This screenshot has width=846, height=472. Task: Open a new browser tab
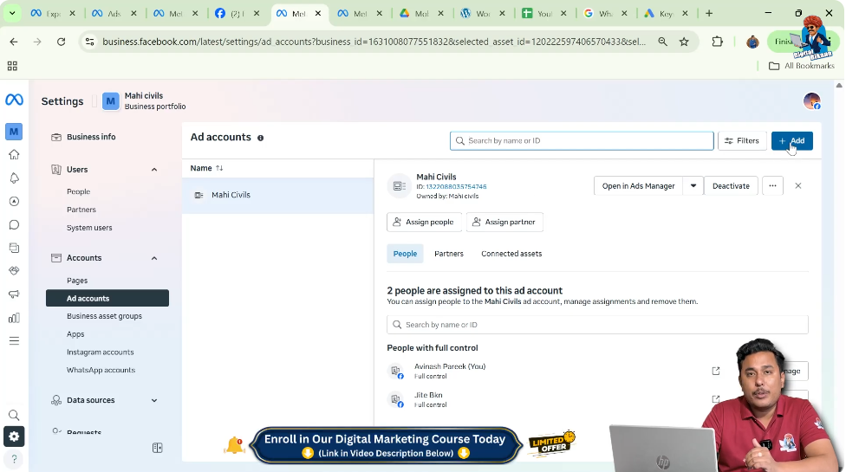point(709,13)
